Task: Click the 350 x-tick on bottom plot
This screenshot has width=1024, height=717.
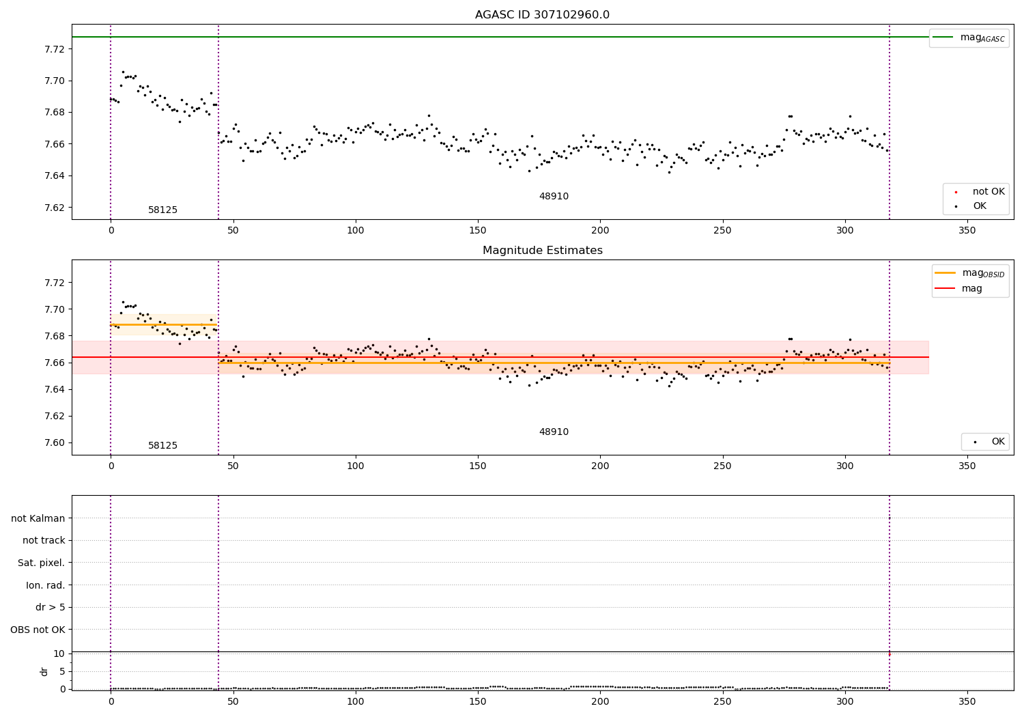Action: (967, 701)
